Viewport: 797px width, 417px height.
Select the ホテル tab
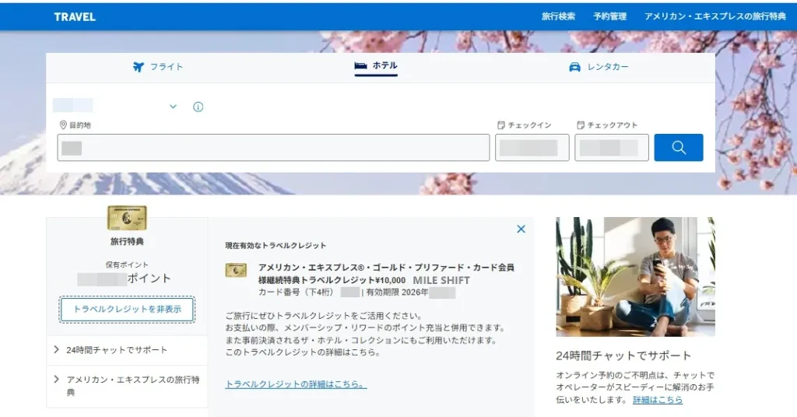376,66
